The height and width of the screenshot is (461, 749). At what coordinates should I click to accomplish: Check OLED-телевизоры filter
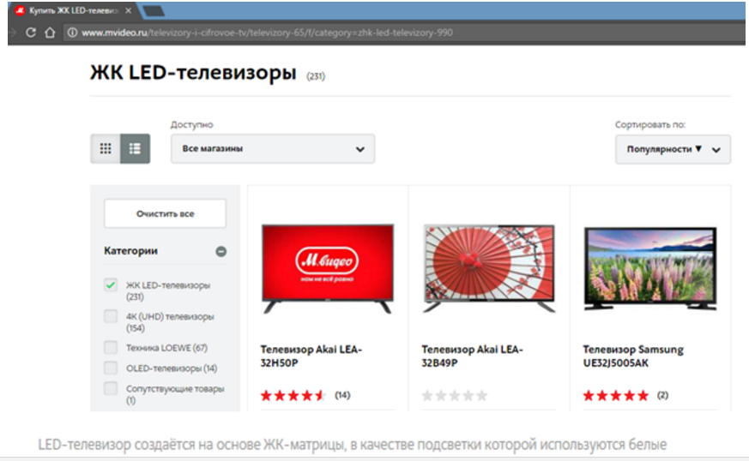[x=111, y=368]
